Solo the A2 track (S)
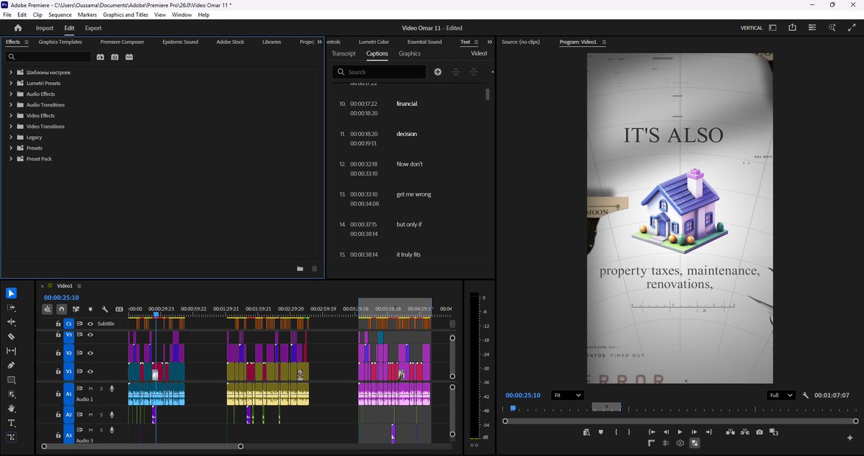 point(101,415)
